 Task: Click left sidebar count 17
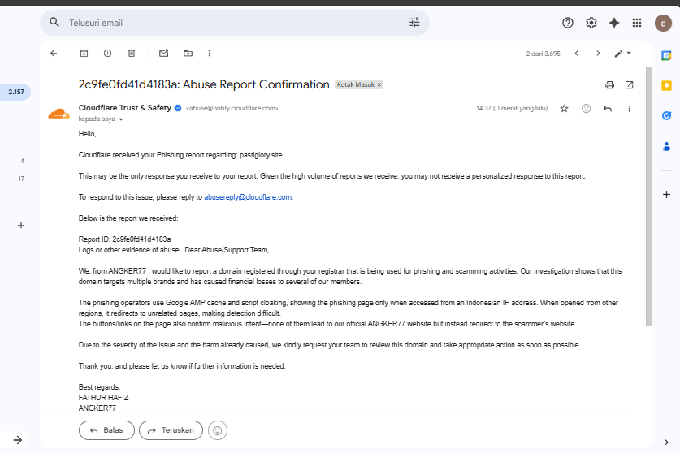click(21, 179)
